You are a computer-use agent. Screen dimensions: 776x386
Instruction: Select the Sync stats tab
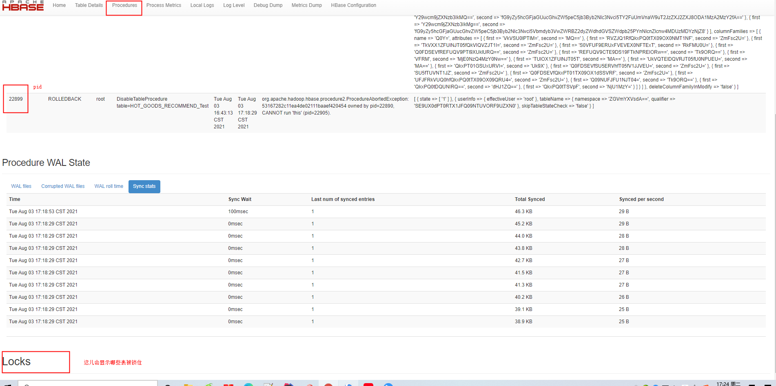(144, 186)
